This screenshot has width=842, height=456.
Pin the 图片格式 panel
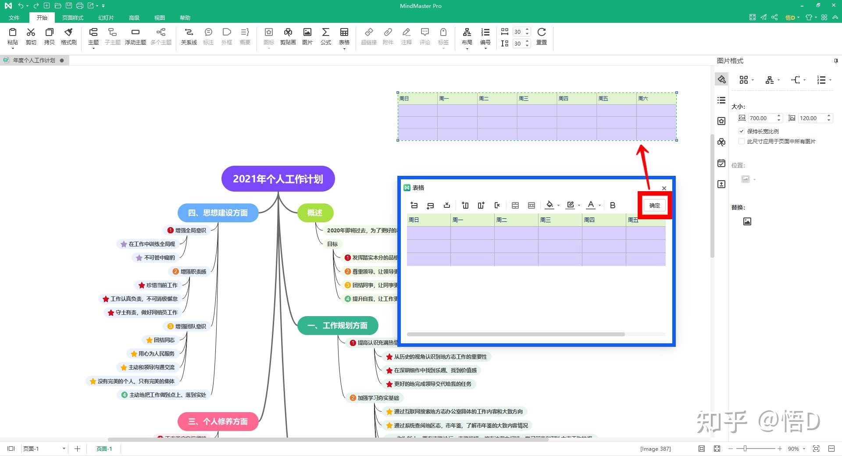pyautogui.click(x=836, y=61)
